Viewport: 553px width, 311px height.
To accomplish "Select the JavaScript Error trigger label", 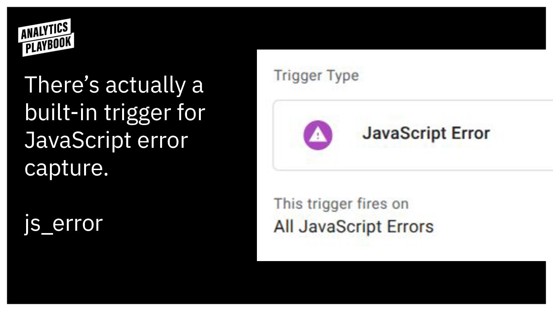I will [426, 134].
